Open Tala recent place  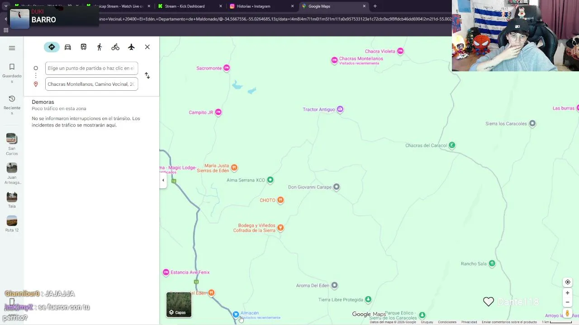click(12, 200)
